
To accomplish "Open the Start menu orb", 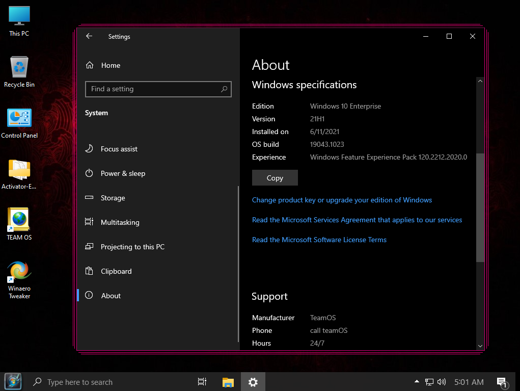I will 13,382.
